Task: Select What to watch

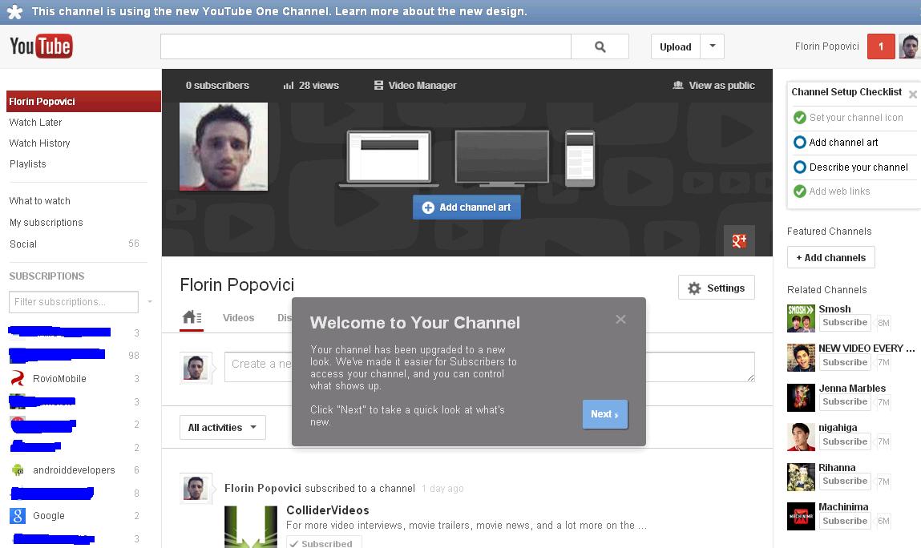Action: (x=39, y=201)
